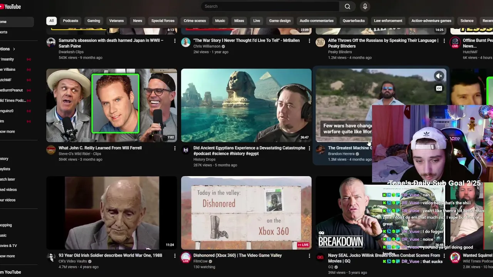Select the Mixes chip
The width and height of the screenshot is (493, 277).
239,21
